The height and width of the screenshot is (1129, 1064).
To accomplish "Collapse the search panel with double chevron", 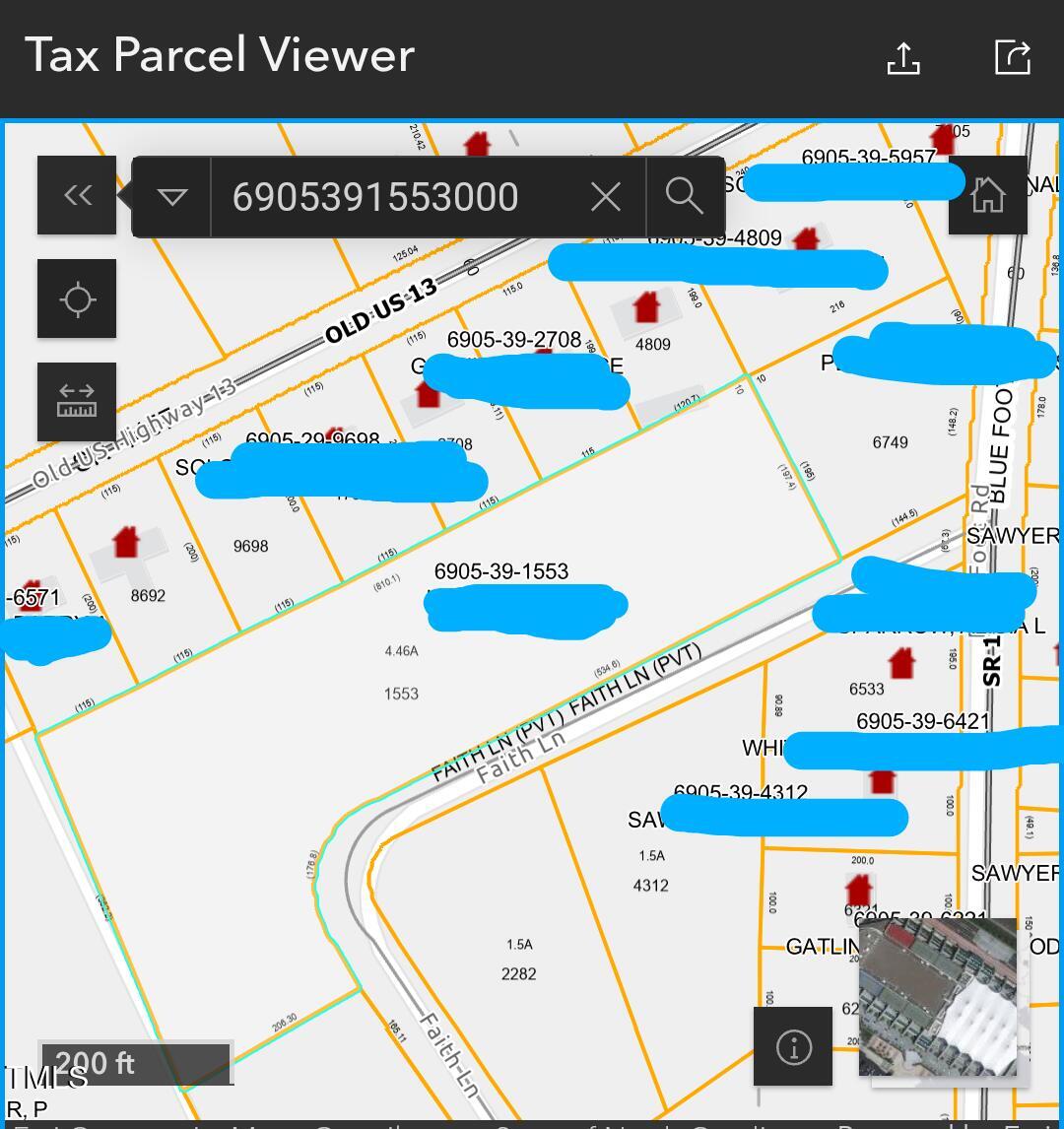I will click(x=77, y=195).
